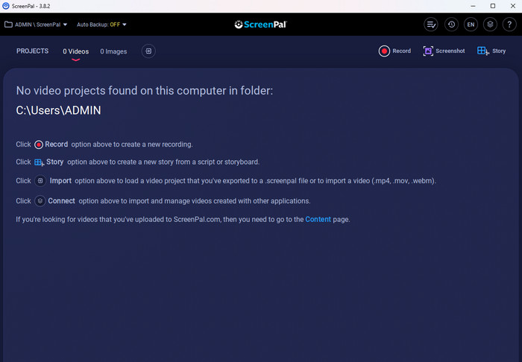Screen dimensions: 522x362
Task: Click the Import icon next to 0 Images
Action: (x=148, y=51)
